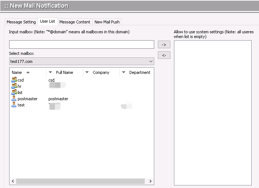Image resolution: width=259 pixels, height=188 pixels.
Task: Open the Company column filter arrow
Action: coord(87,72)
